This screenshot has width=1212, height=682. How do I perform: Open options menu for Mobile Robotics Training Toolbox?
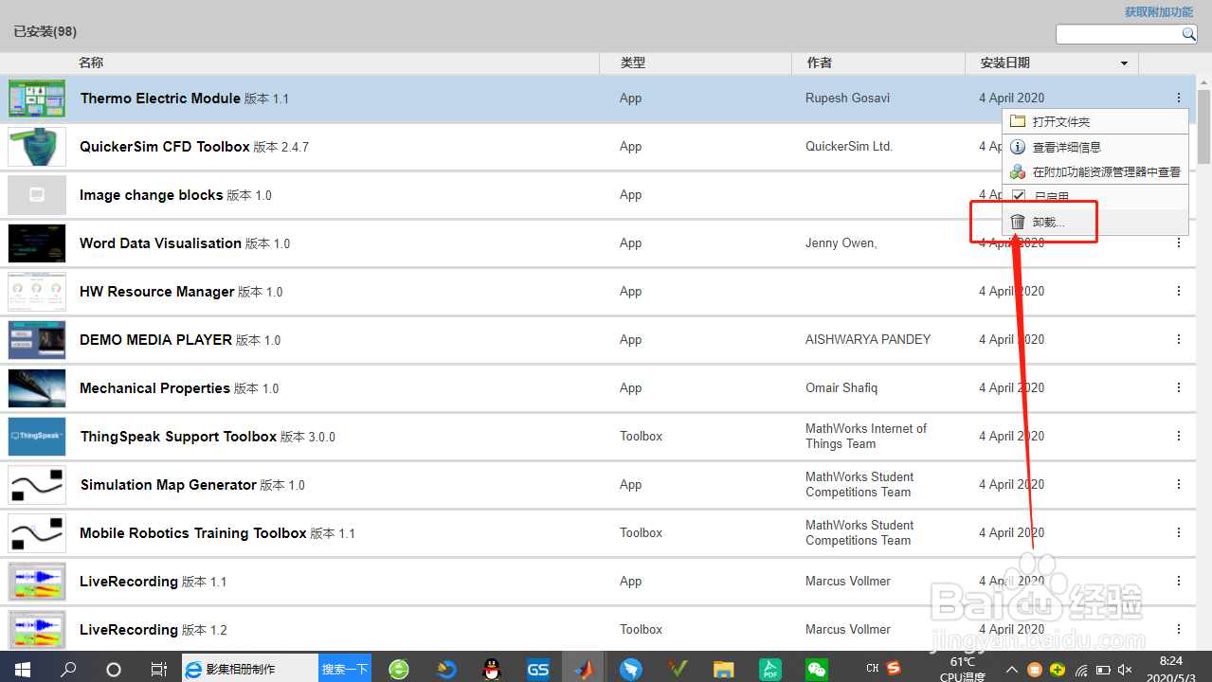tap(1179, 532)
